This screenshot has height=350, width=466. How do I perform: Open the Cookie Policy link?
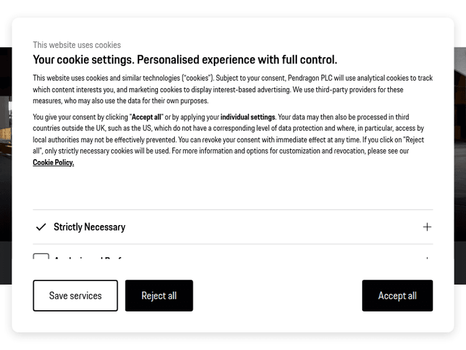coord(53,162)
